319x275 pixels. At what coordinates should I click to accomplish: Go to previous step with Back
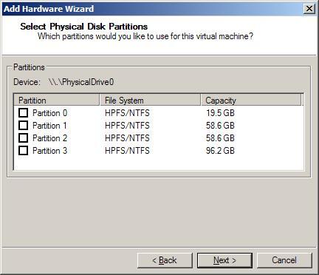point(165,260)
